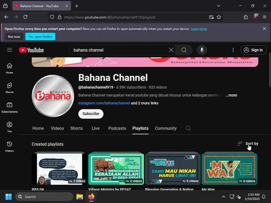This screenshot has width=271, height=203.
Task: Close the Bahana Channel tab
Action: coord(66,6)
